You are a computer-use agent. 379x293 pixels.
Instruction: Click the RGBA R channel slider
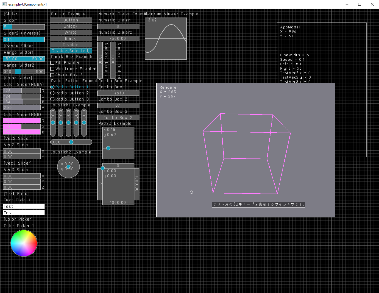[22, 91]
